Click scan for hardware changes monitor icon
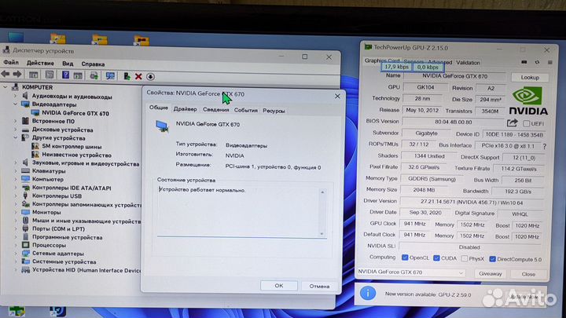Viewport: 566px width, 318px height. 110,75
